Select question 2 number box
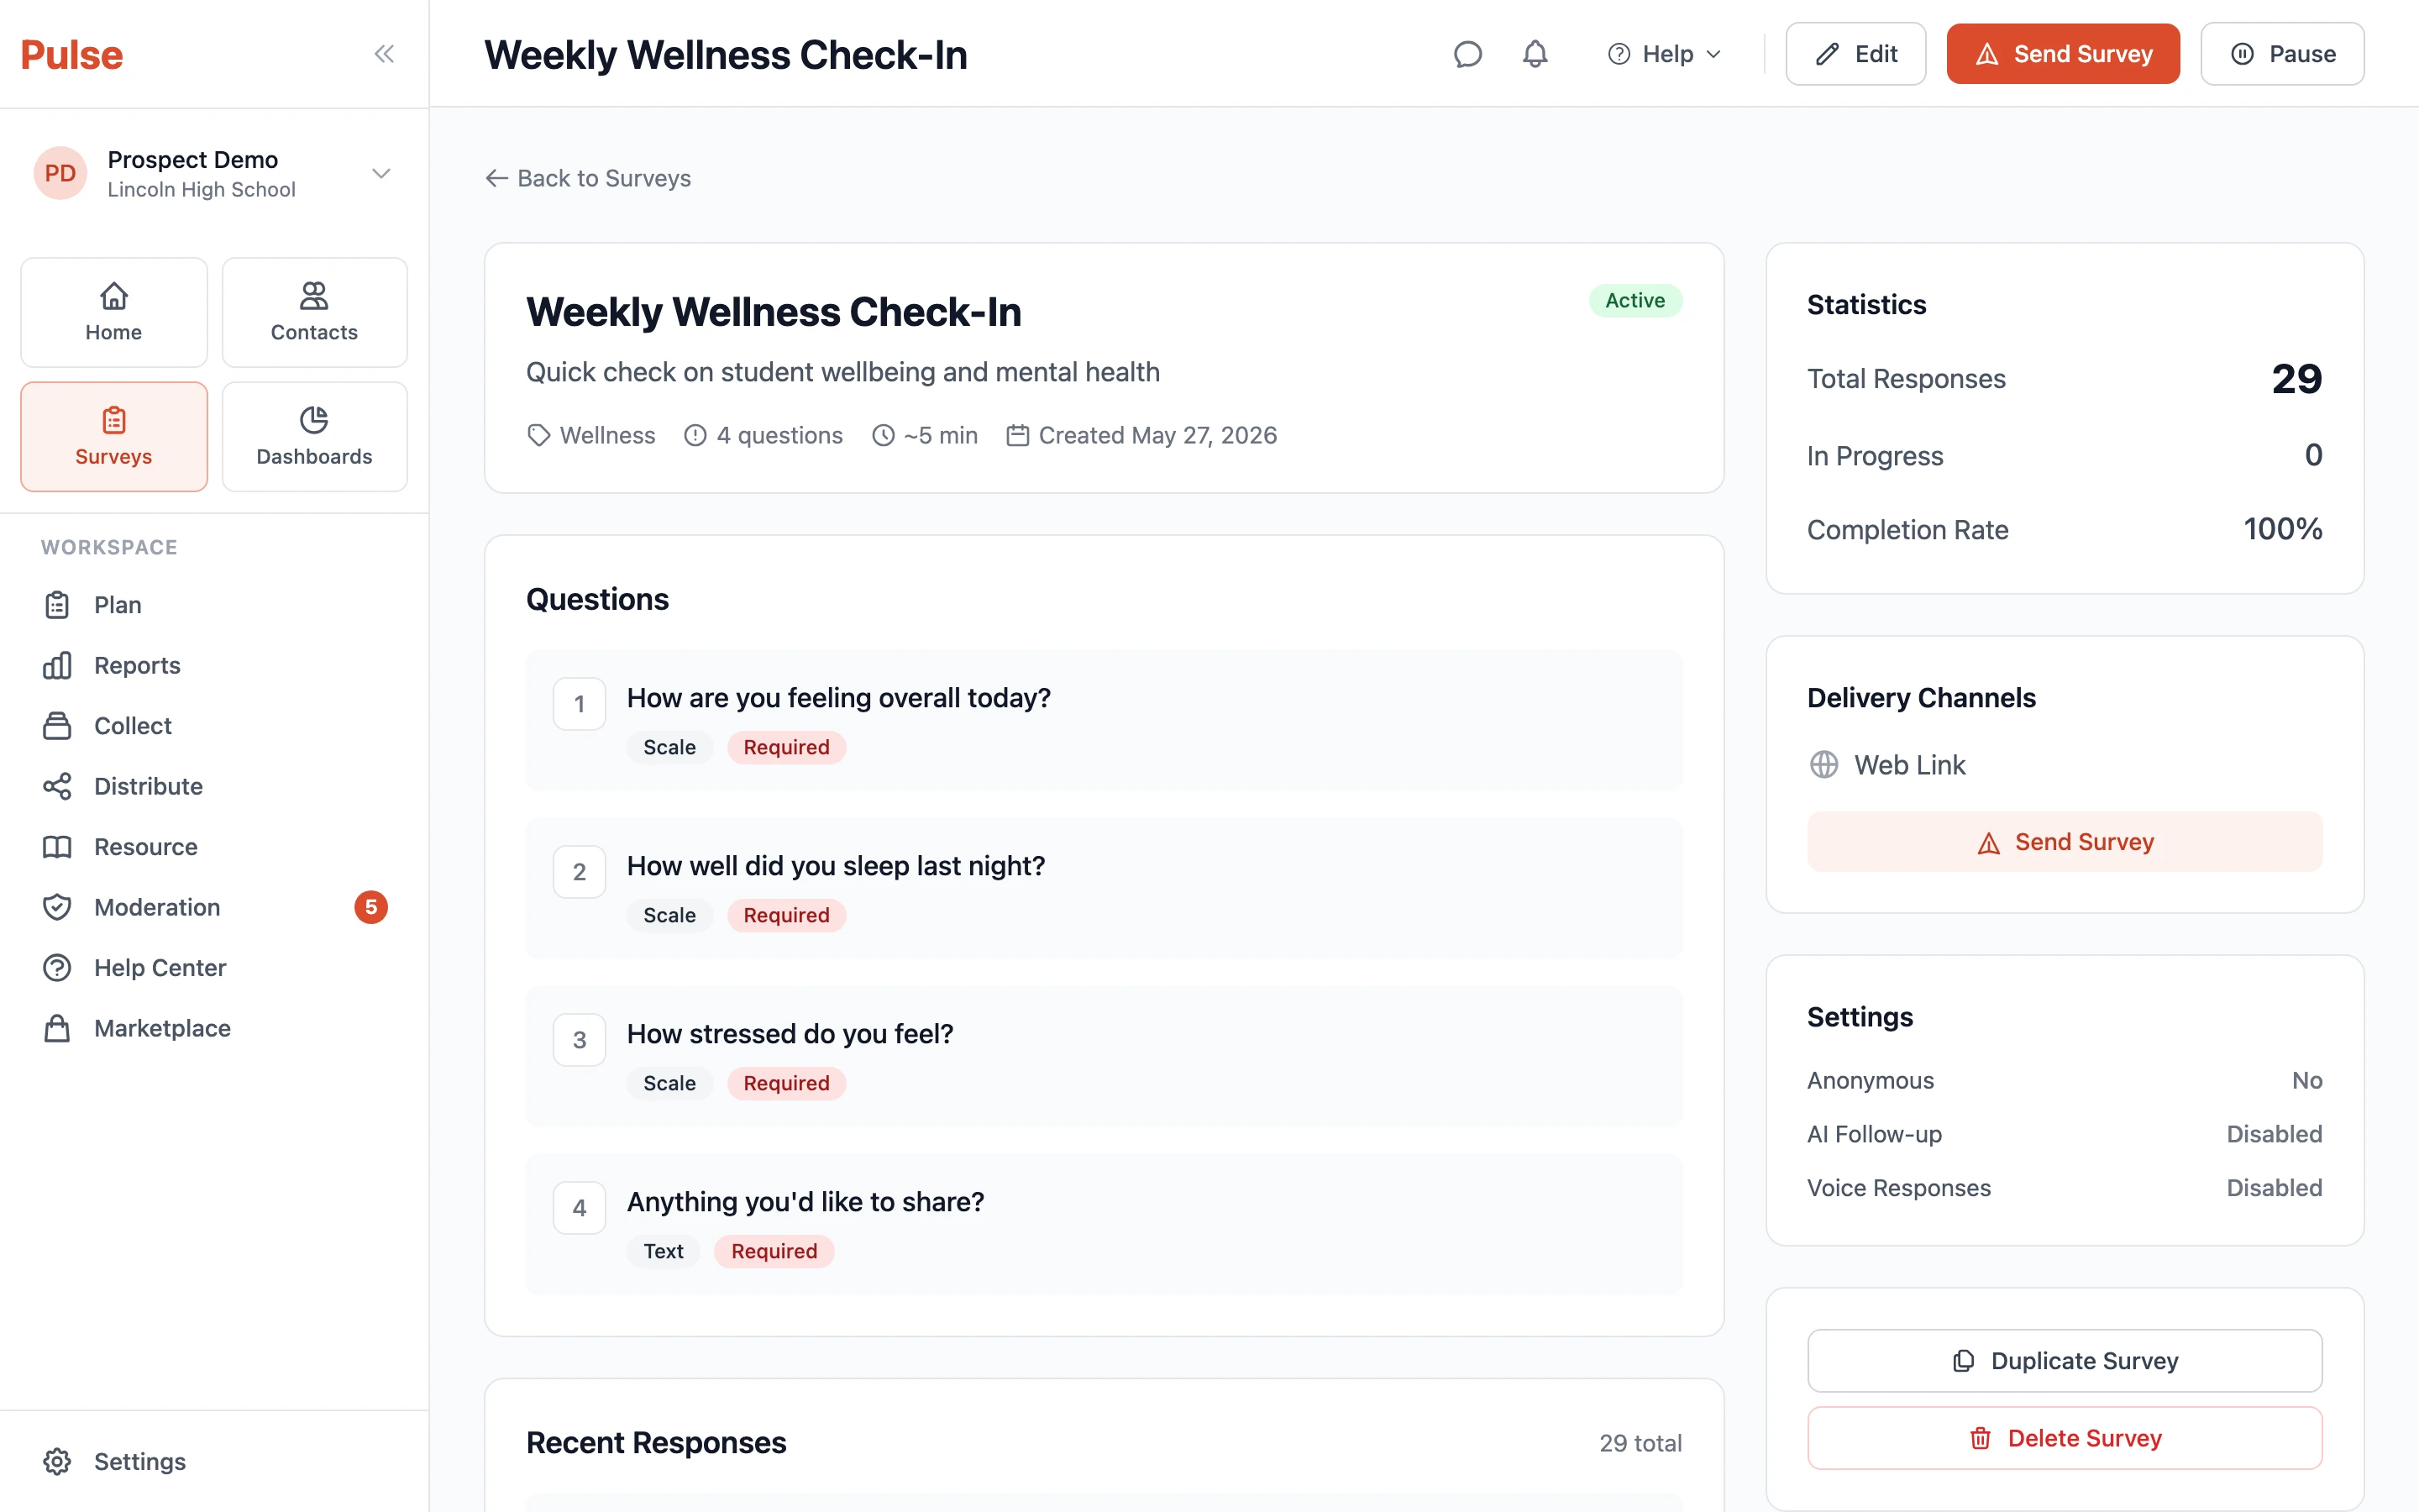Viewport: 2419px width, 1512px height. pos(580,872)
